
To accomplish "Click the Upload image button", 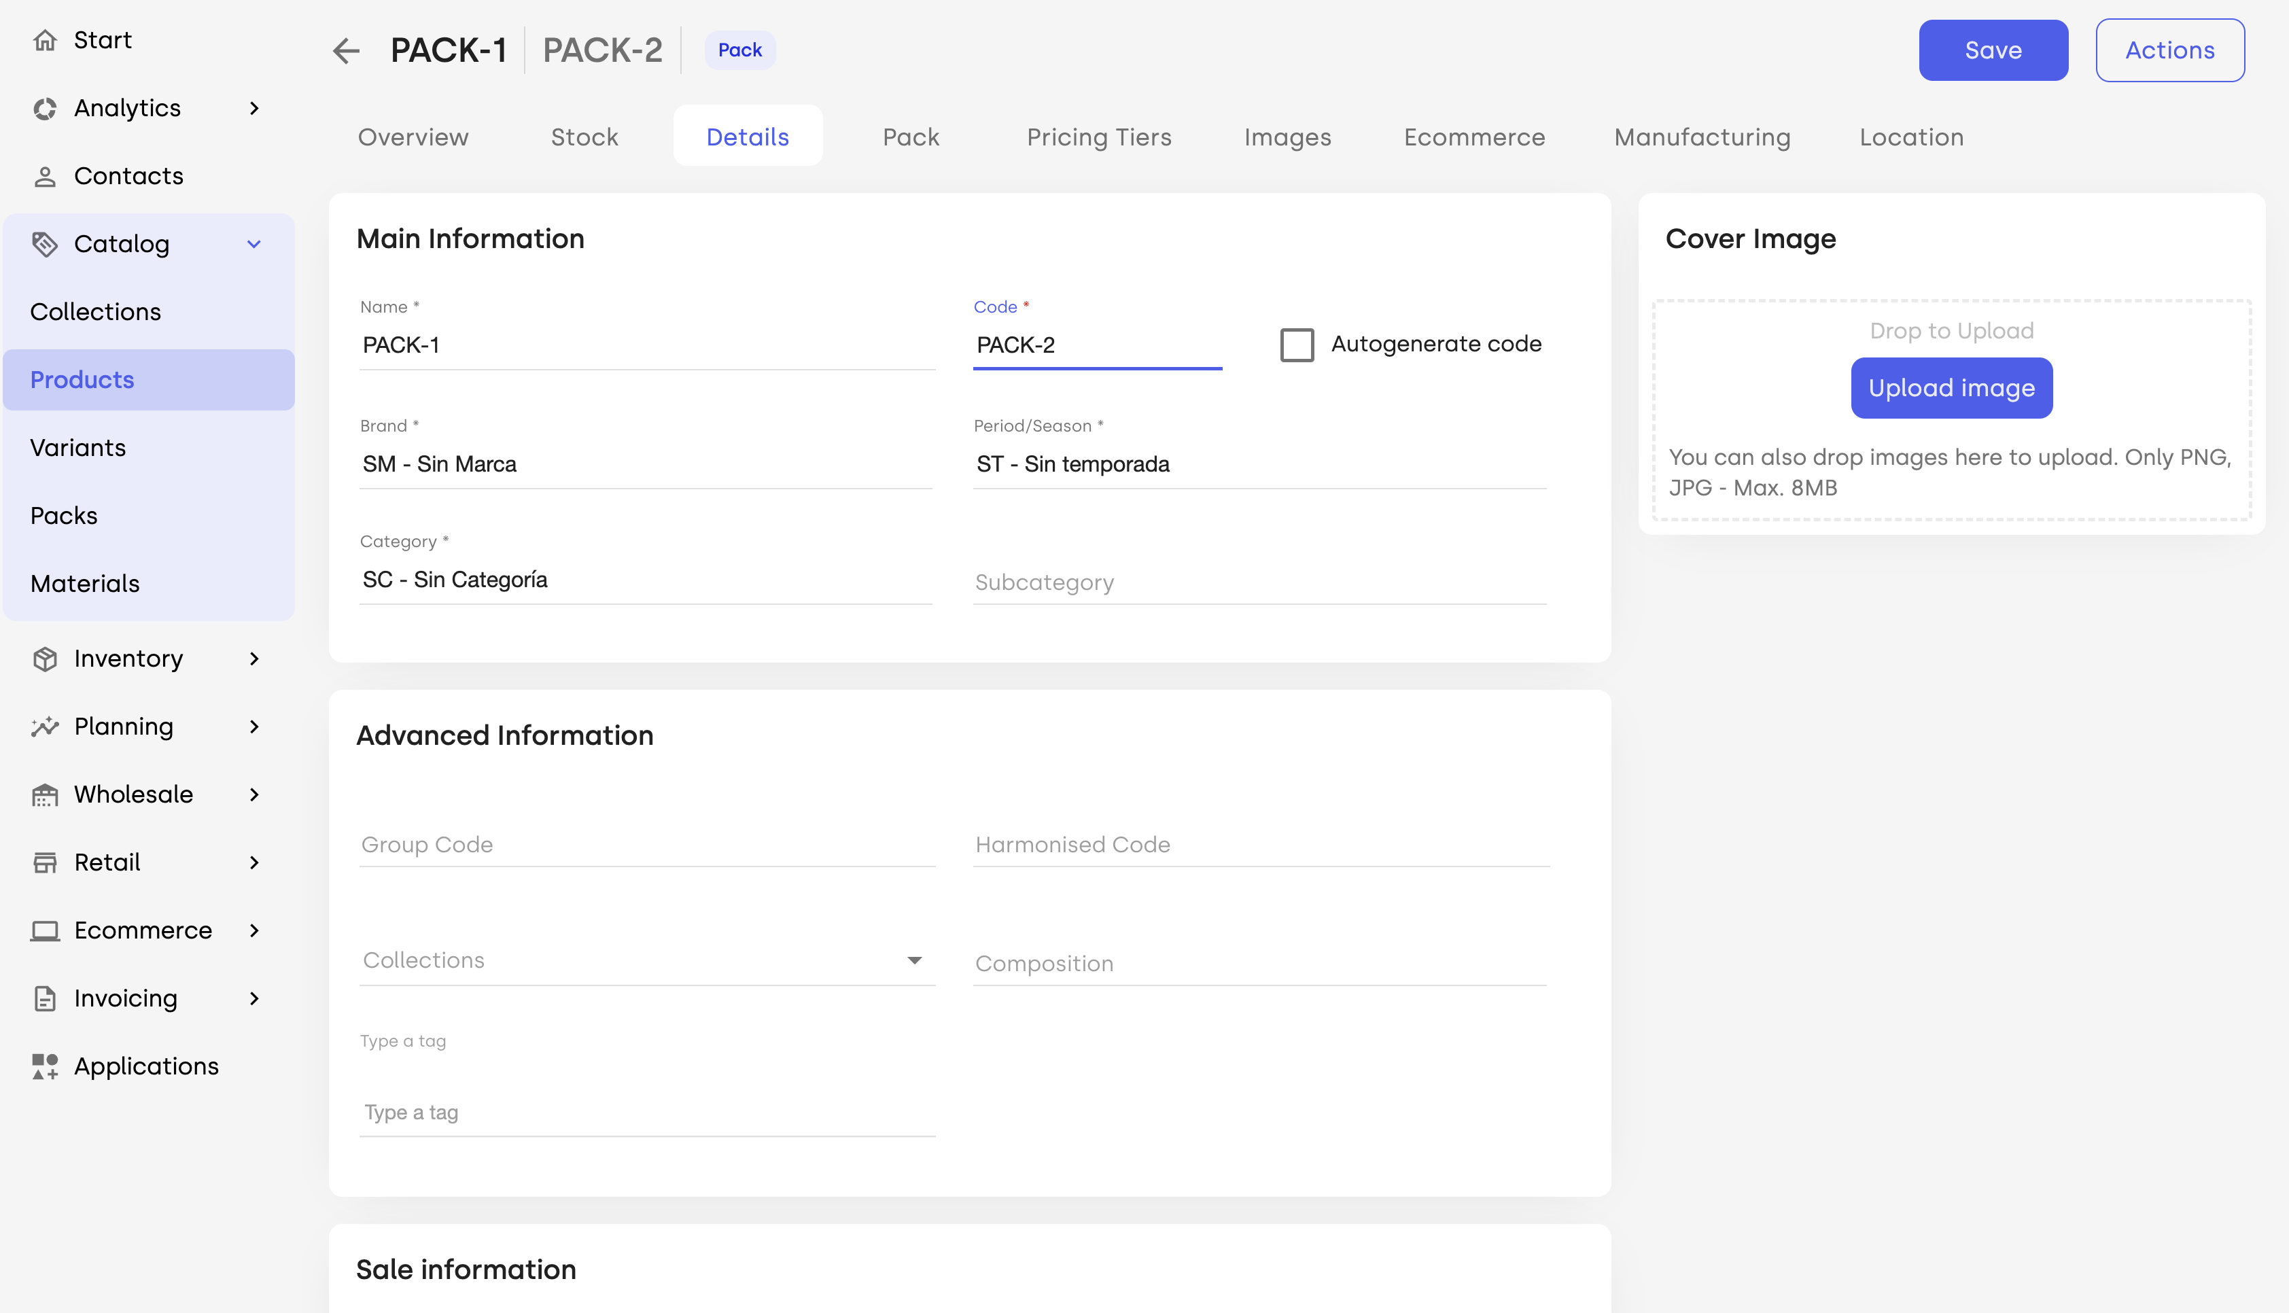I will tap(1952, 388).
